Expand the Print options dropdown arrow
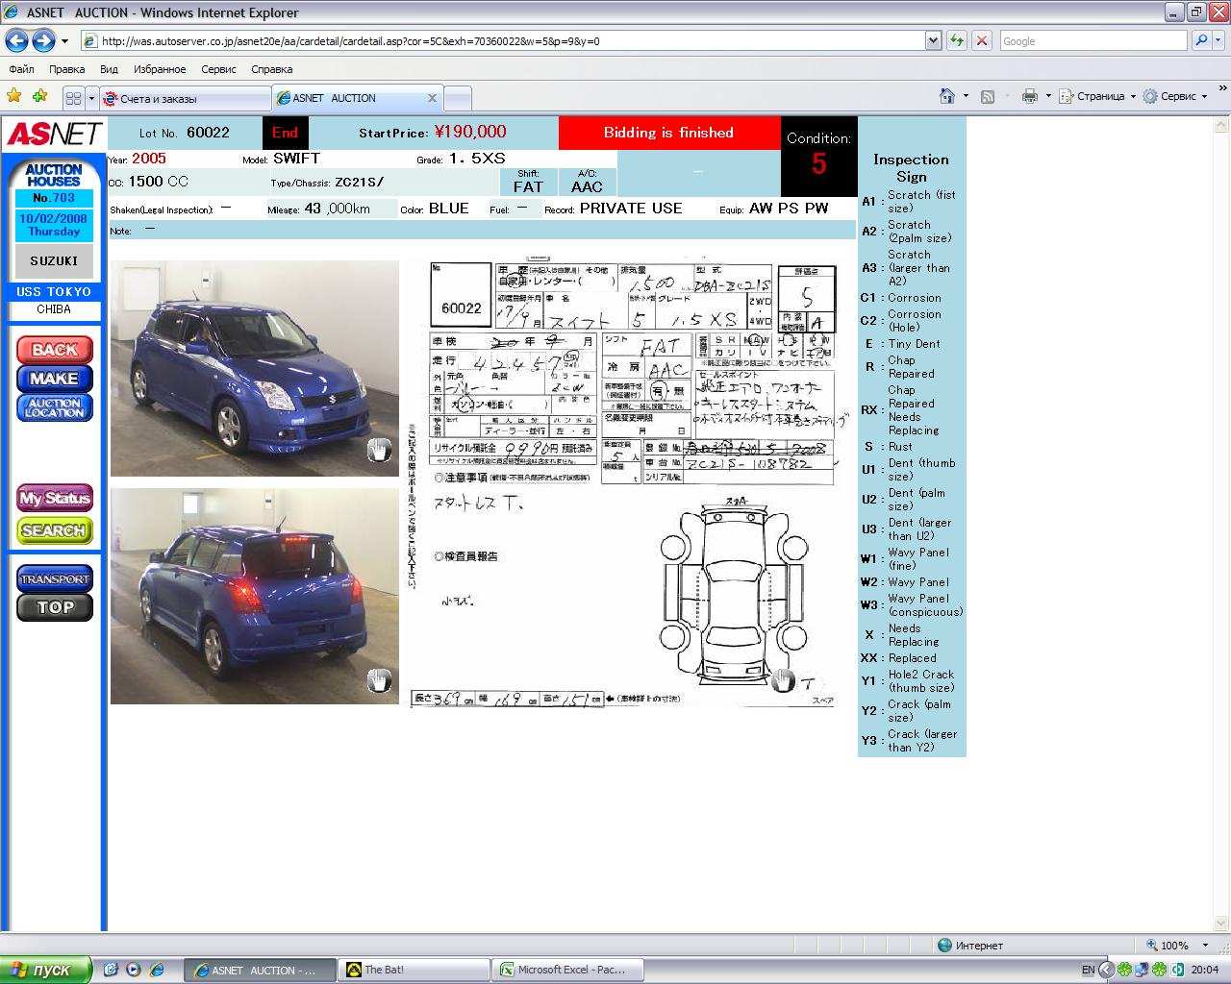This screenshot has height=984, width=1231. pyautogui.click(x=1047, y=96)
